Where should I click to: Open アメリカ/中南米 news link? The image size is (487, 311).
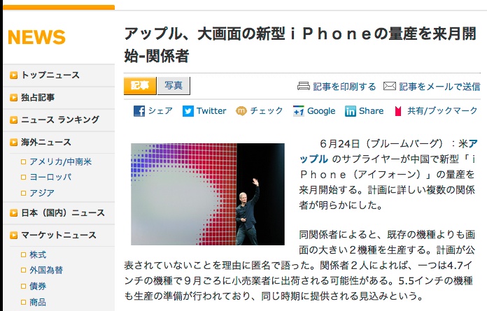click(61, 161)
